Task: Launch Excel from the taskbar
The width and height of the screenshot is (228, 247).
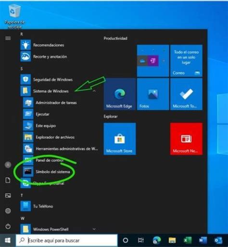Action: (188, 240)
